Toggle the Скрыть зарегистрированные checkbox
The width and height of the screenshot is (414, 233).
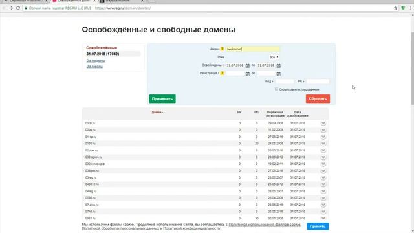tap(276, 89)
